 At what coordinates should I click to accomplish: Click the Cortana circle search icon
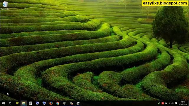[x=10, y=103]
